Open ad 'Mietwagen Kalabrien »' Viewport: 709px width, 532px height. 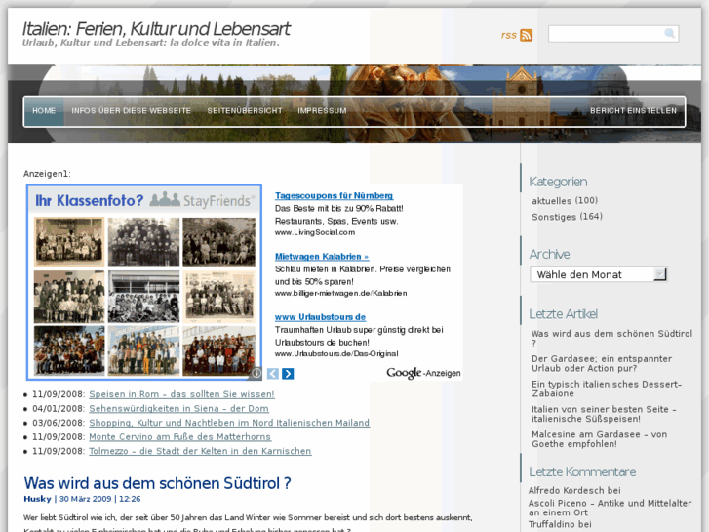(322, 257)
